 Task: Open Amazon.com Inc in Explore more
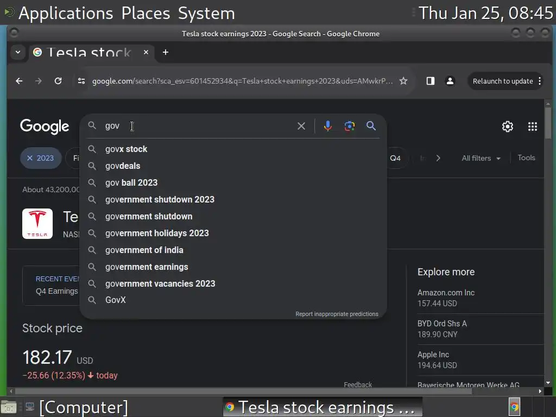481,298
